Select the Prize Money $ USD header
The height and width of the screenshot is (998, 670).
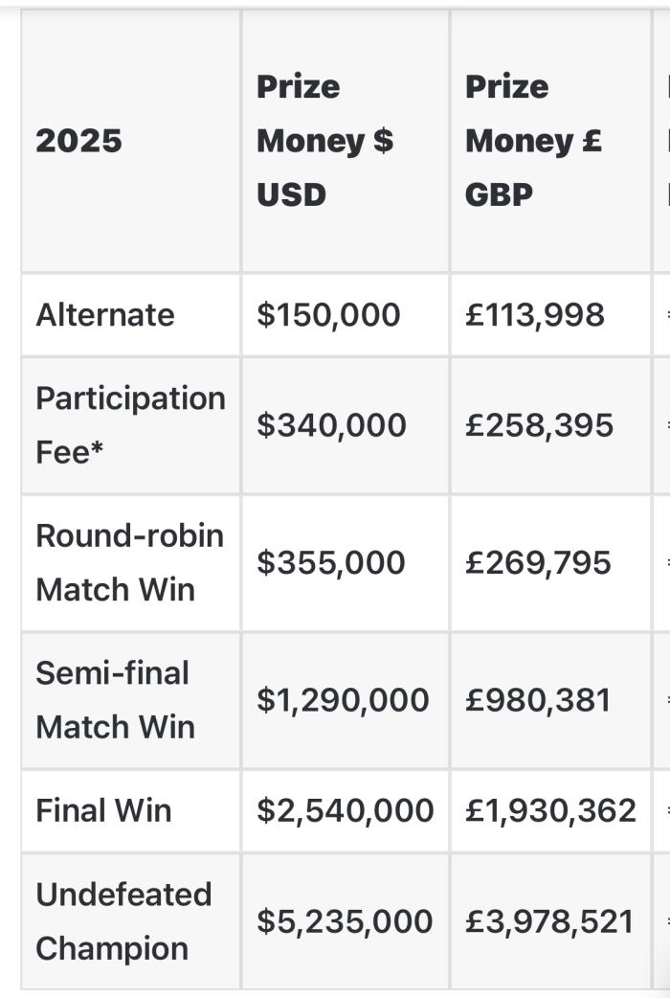(x=324, y=141)
